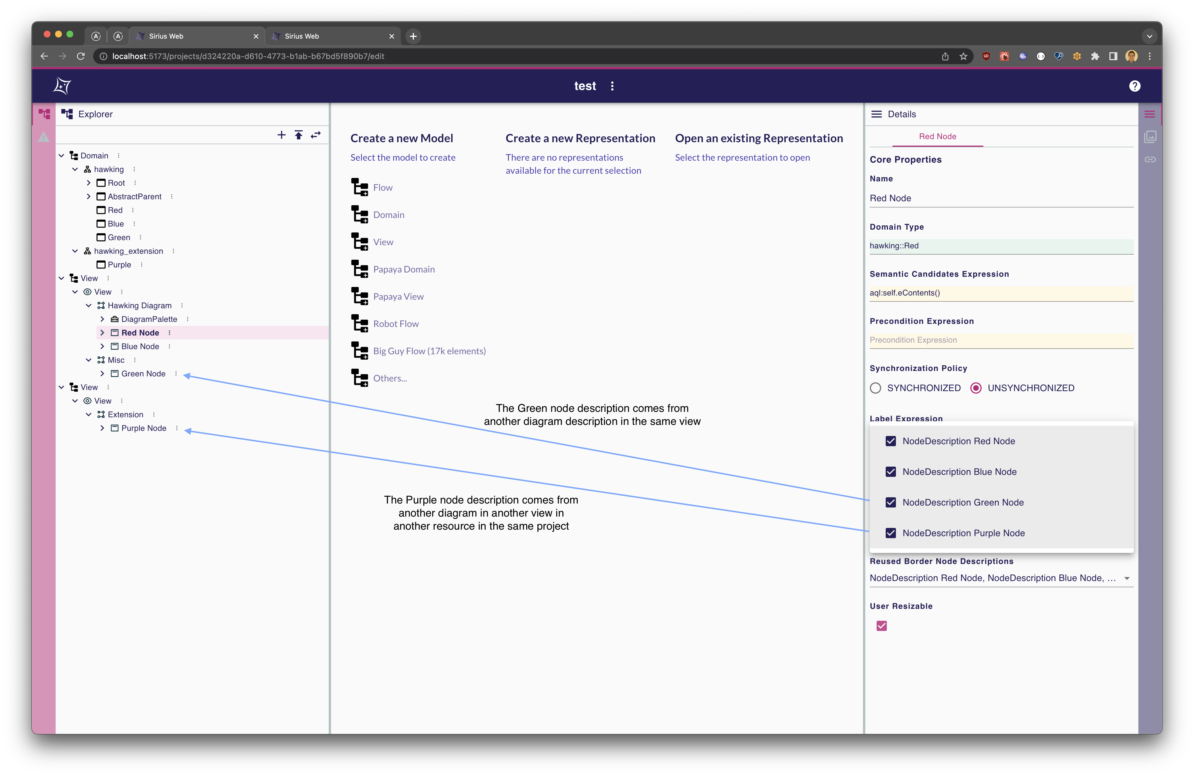
Task: Open the representations image icon in right sidebar
Action: tap(1150, 137)
